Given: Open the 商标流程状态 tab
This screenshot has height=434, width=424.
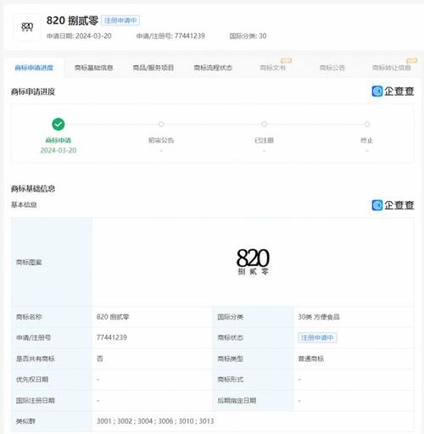Looking at the screenshot, I should coord(213,68).
